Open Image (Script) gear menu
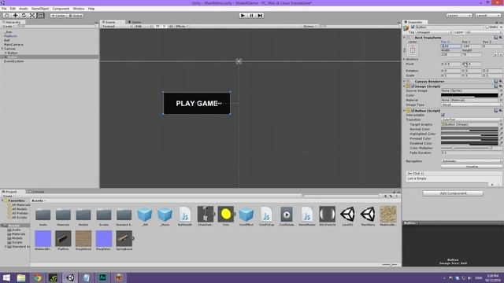This screenshot has width=504, height=283. [501, 86]
